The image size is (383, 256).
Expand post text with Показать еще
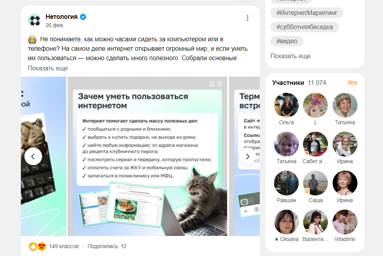pyautogui.click(x=48, y=68)
